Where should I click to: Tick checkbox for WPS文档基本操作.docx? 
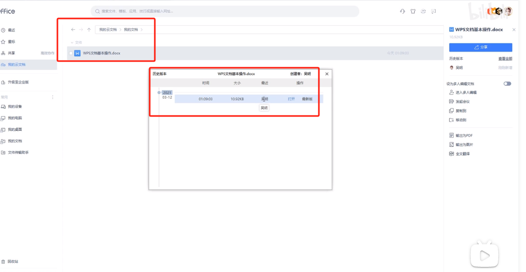coord(71,53)
